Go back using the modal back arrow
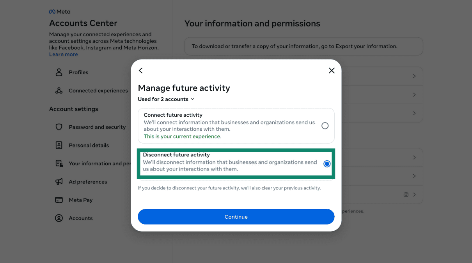Screen dimensions: 472x263 point(141,70)
